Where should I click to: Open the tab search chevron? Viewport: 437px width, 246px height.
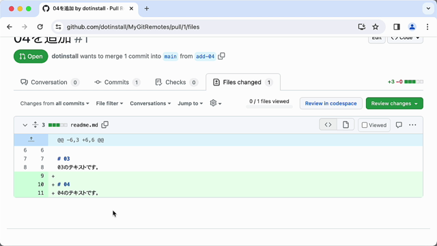[428, 8]
